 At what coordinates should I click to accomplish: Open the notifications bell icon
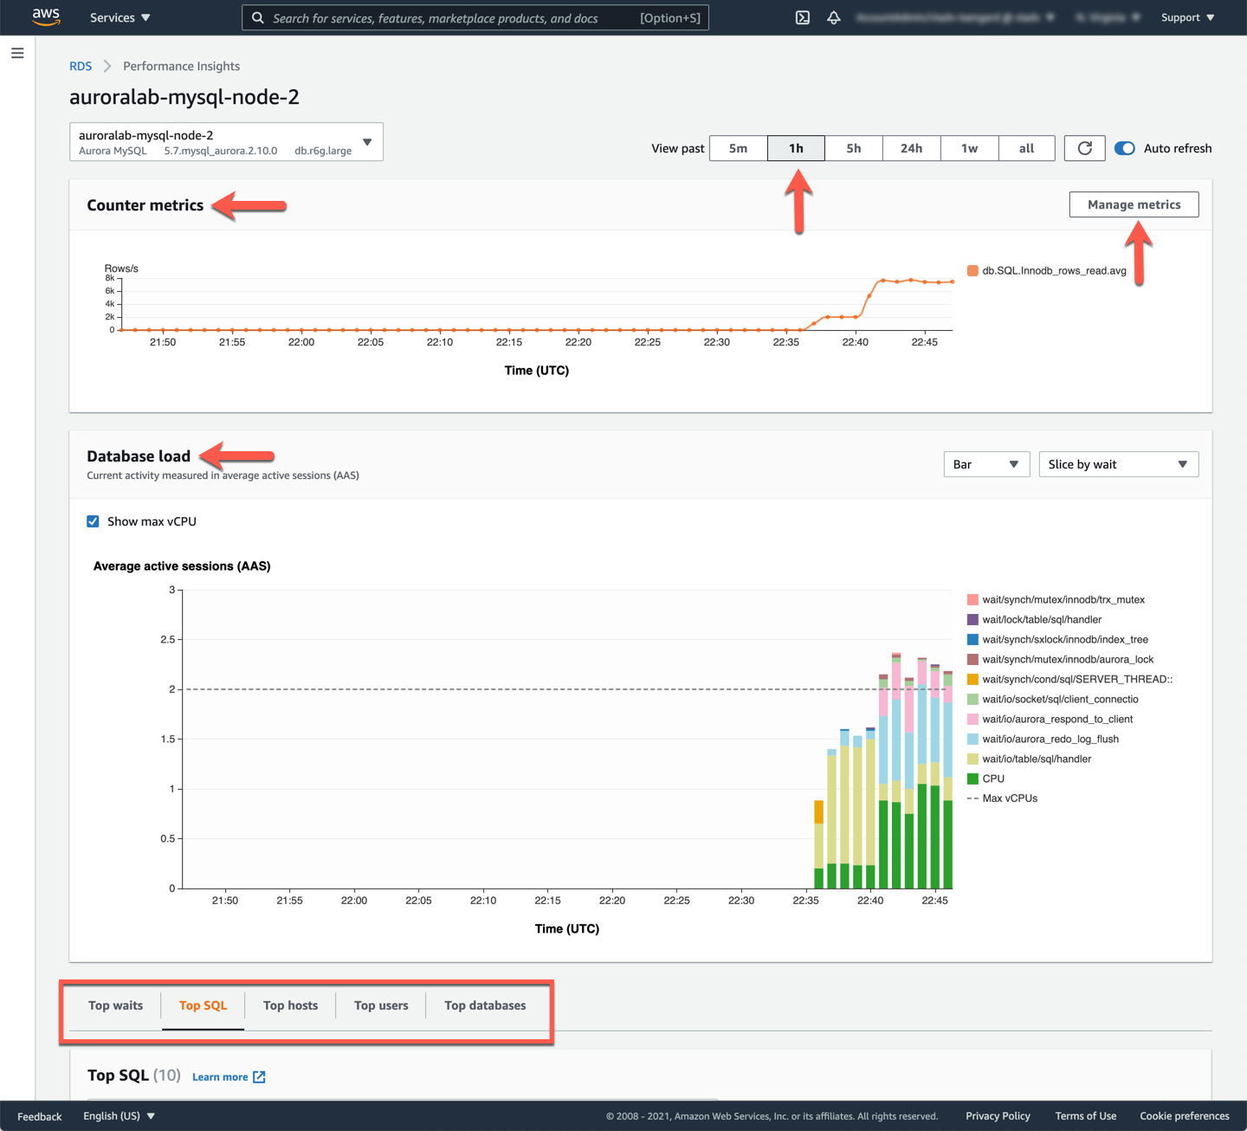(834, 17)
